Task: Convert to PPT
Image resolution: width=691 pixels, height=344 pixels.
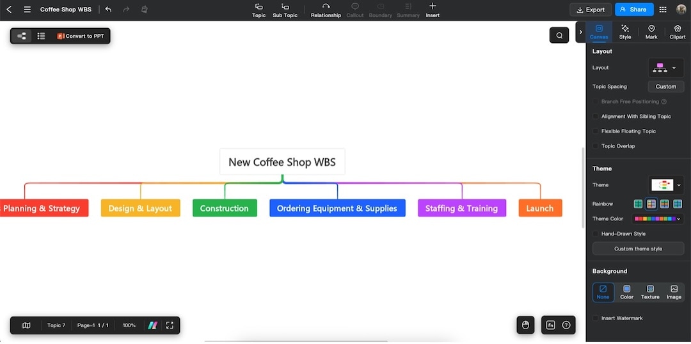Action: (81, 36)
